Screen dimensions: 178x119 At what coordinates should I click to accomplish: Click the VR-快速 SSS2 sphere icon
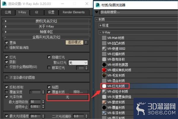104,48
